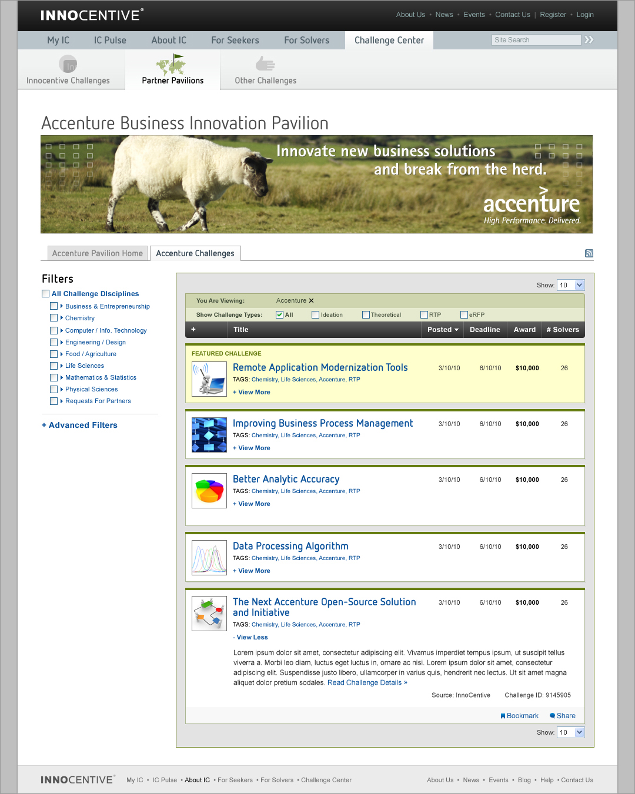
Task: Open the Innocentive Challenges section icon
Action: [68, 64]
